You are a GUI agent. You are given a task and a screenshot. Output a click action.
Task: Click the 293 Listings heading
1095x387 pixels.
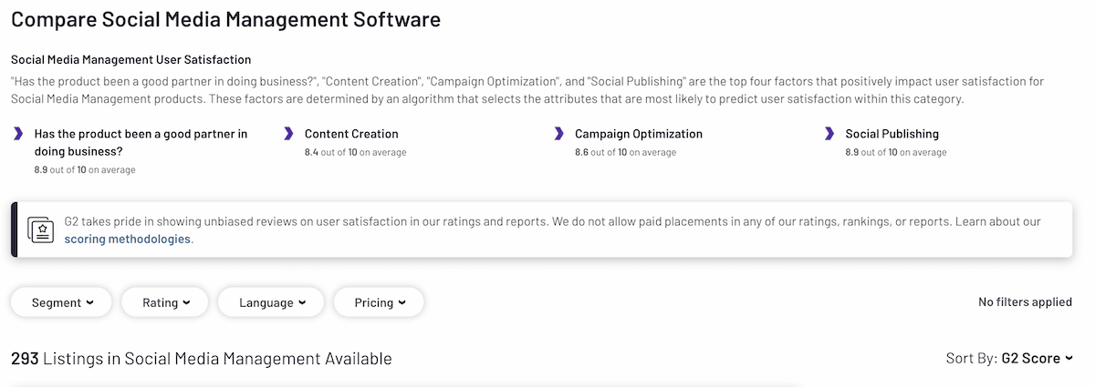[202, 359]
